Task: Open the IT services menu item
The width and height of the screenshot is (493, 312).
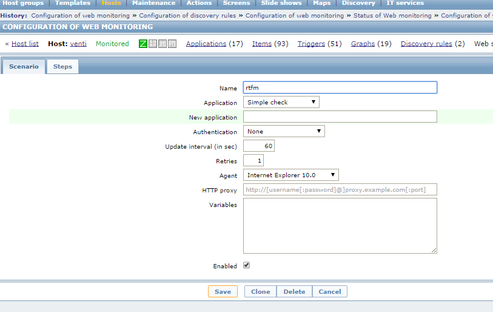Action: click(405, 3)
